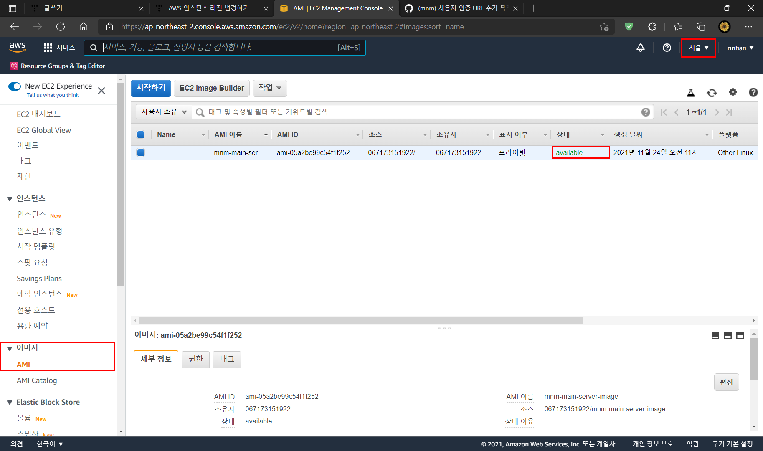Collapse the 이미지 sidebar section

(10, 348)
